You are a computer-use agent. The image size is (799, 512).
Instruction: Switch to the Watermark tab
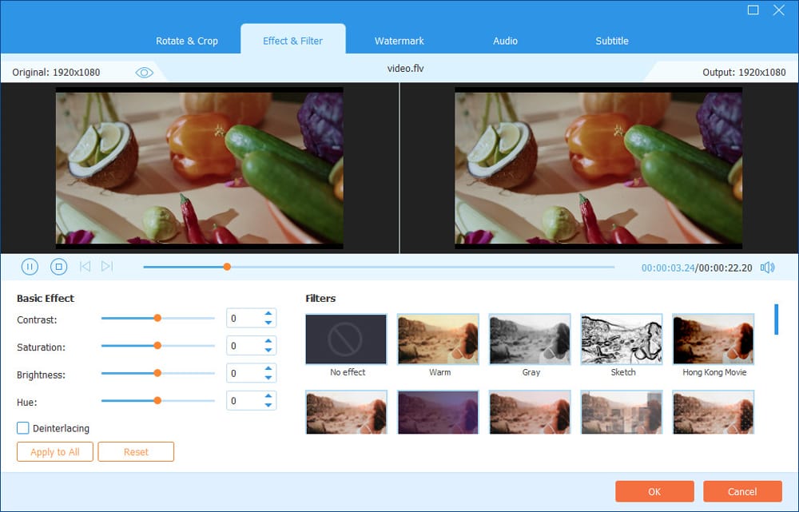(x=399, y=41)
